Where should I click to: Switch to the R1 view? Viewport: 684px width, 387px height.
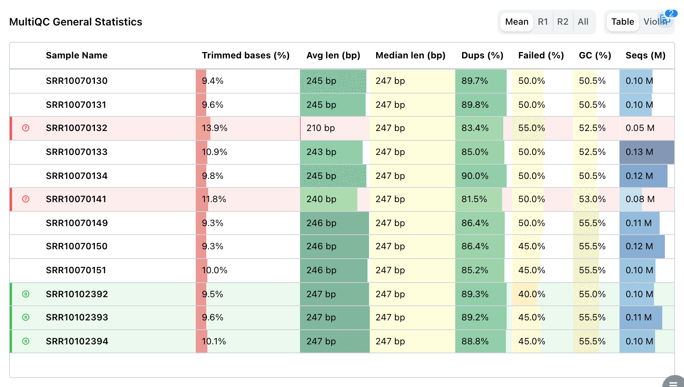click(x=543, y=22)
